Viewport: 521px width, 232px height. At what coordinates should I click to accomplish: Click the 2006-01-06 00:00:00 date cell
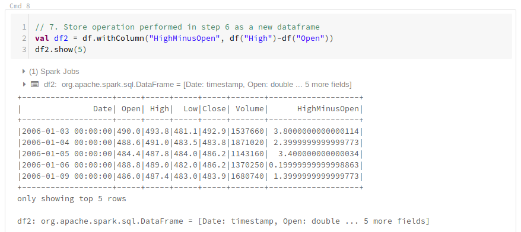tap(67, 165)
